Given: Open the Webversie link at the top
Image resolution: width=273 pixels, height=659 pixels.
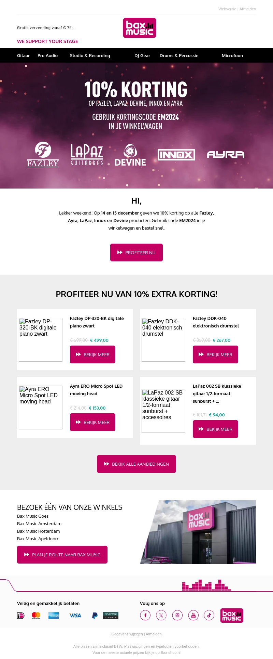Looking at the screenshot, I should [227, 9].
